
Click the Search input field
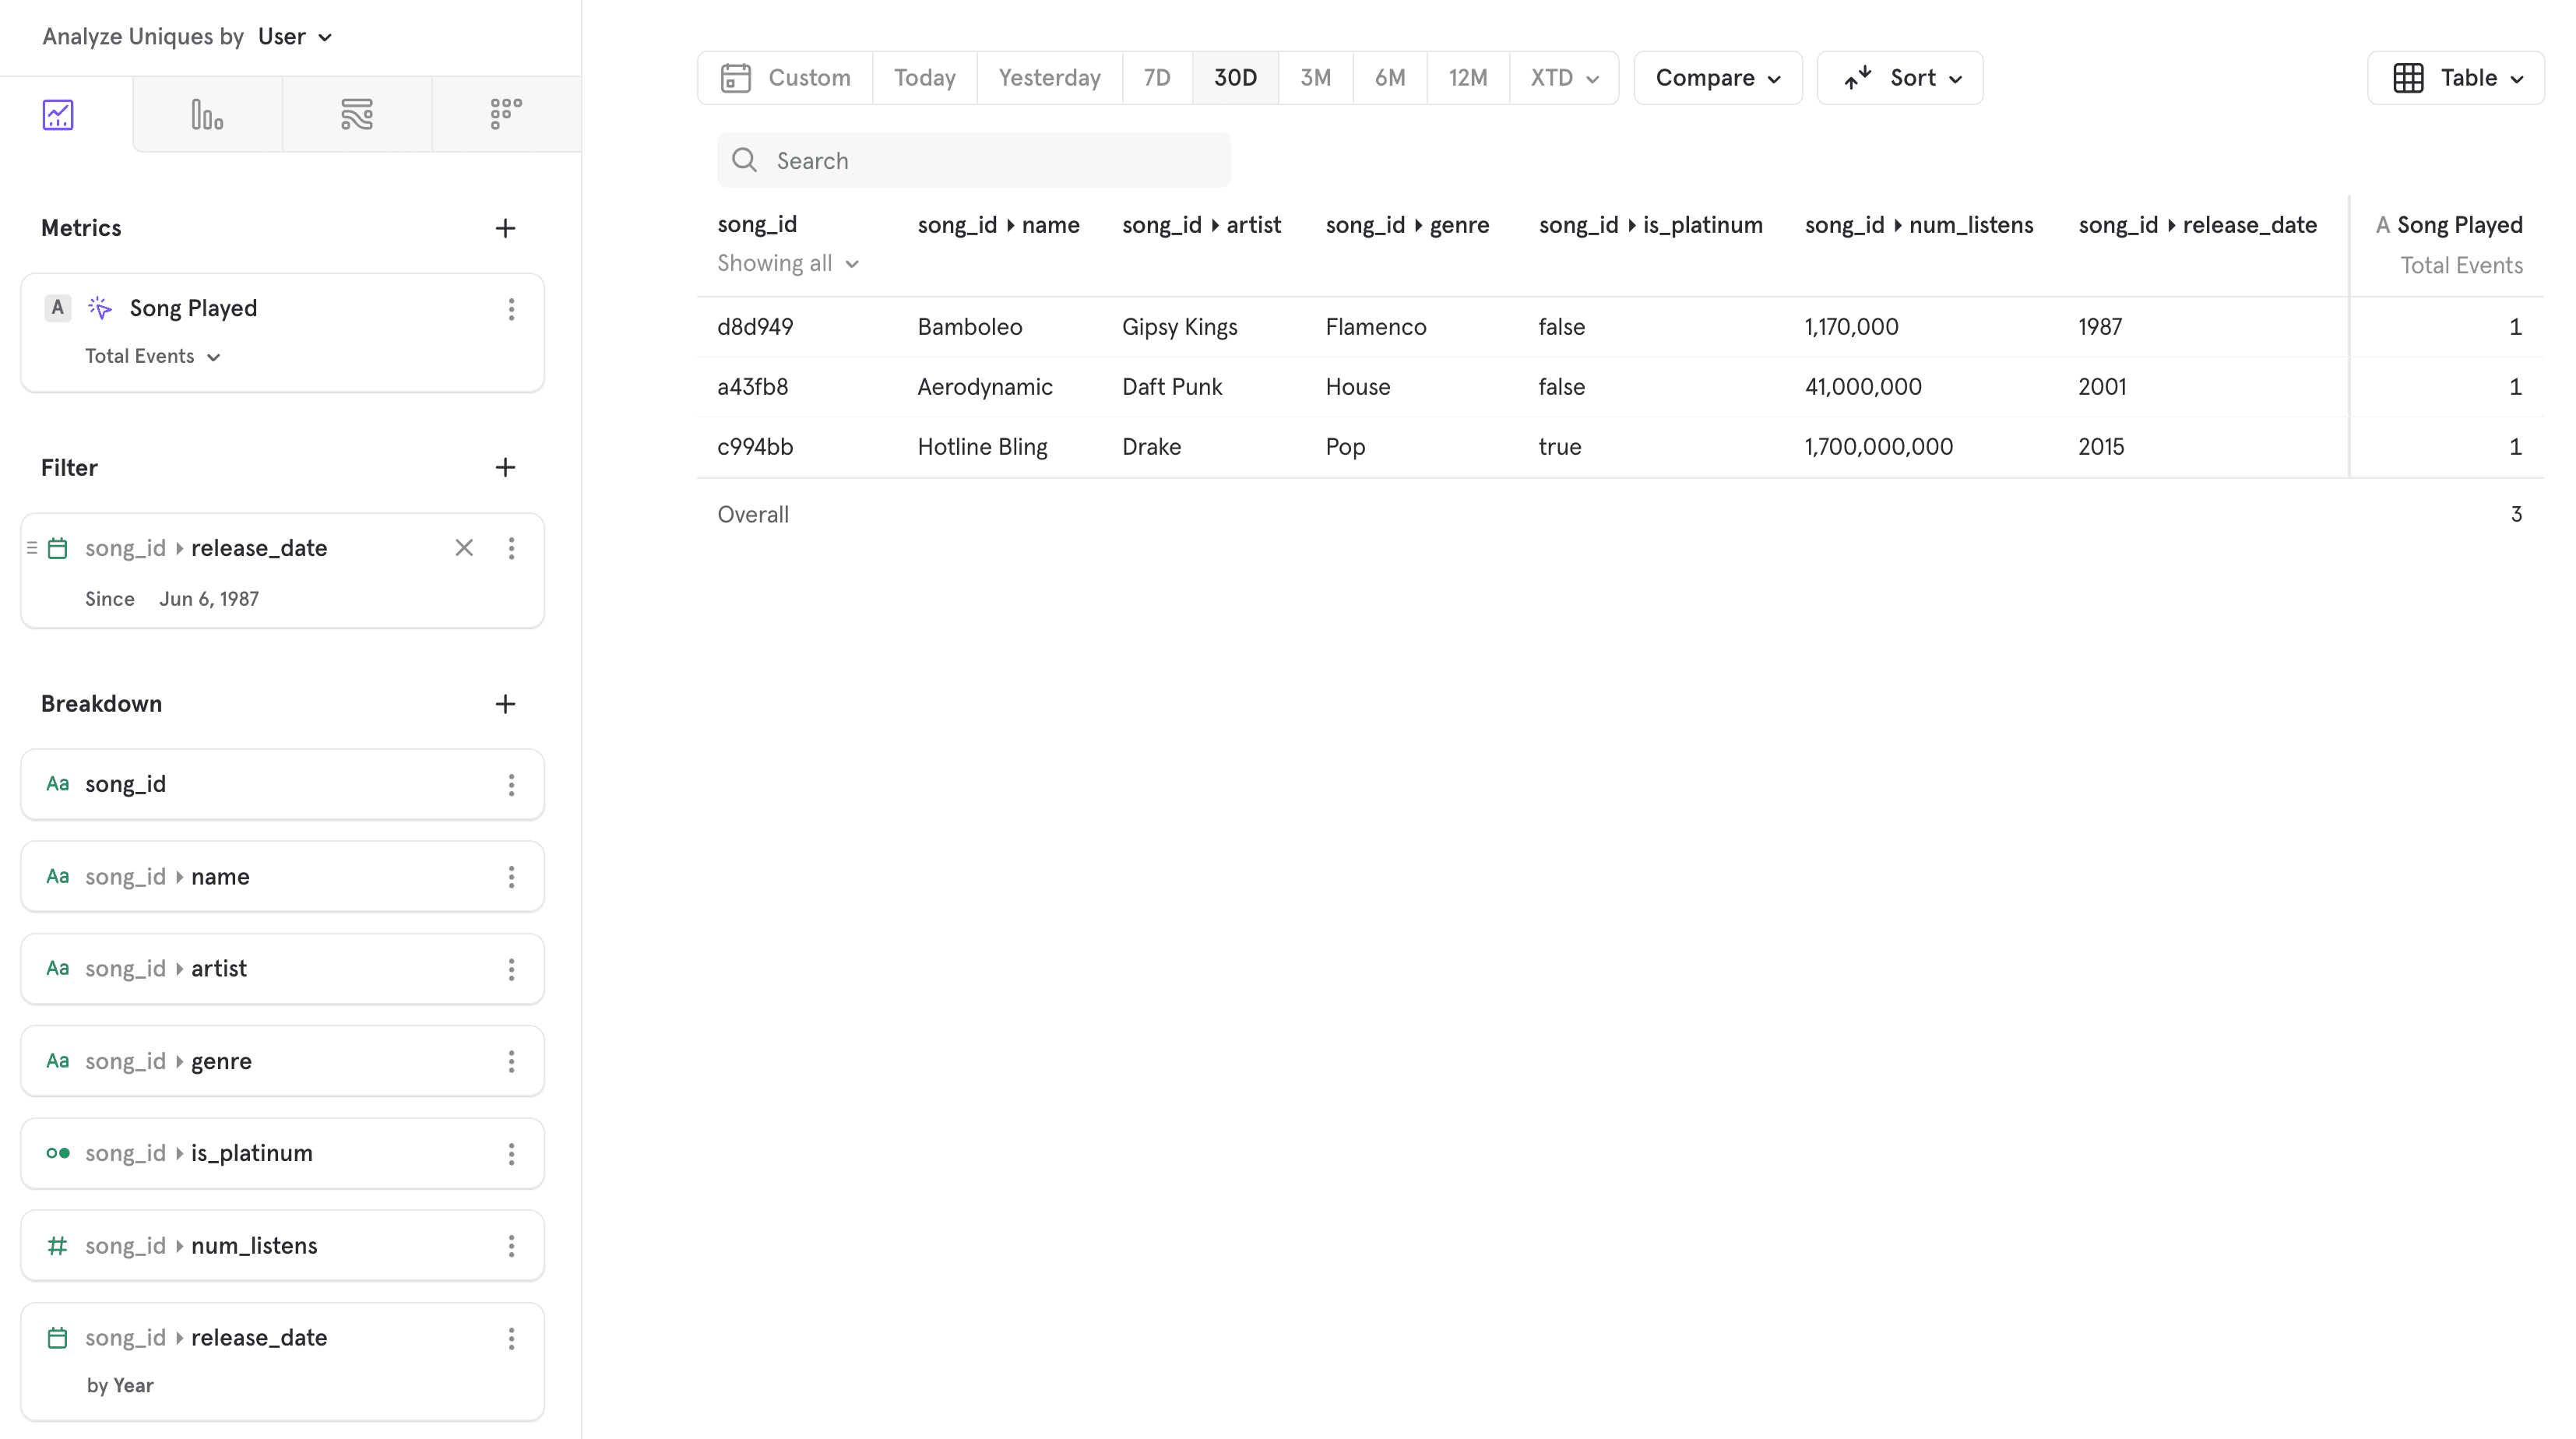coord(973,161)
